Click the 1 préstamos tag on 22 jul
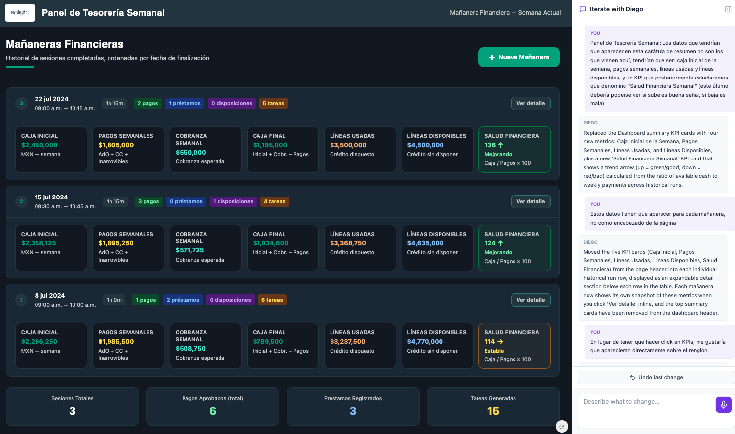 point(184,103)
